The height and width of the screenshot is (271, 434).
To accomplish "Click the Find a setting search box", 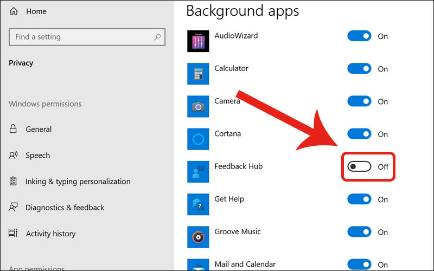I will point(81,37).
